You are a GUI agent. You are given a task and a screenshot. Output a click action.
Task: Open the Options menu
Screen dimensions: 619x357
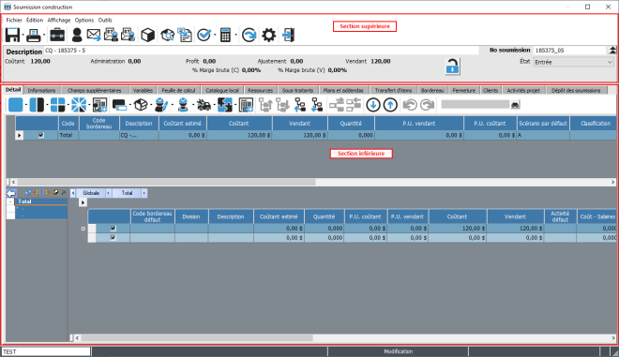84,20
